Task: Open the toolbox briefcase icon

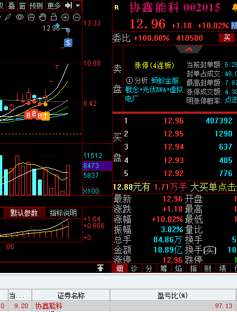Action: (x=31, y=18)
